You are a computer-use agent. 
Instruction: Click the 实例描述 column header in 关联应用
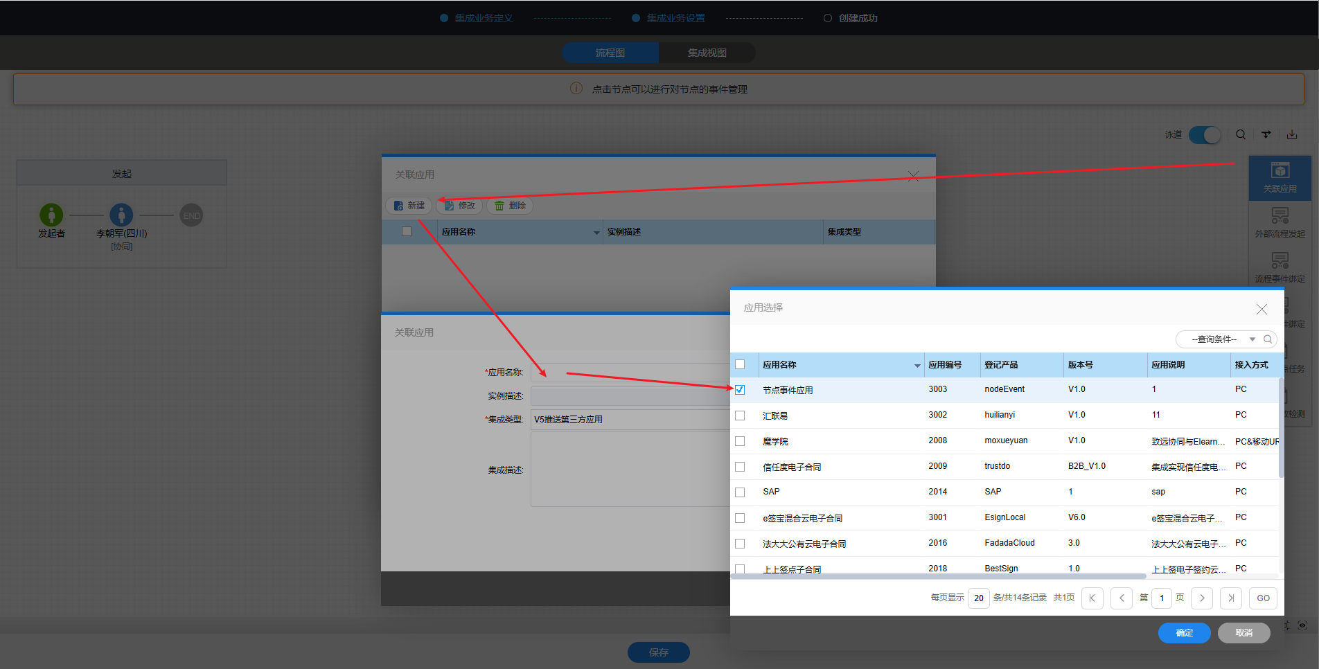(x=714, y=232)
